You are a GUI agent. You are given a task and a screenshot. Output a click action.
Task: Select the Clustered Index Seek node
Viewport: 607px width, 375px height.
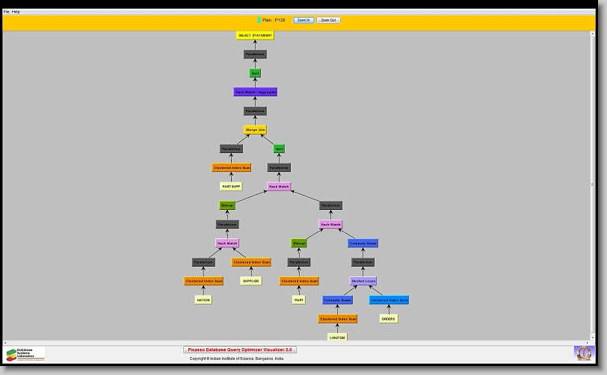pyautogui.click(x=389, y=300)
